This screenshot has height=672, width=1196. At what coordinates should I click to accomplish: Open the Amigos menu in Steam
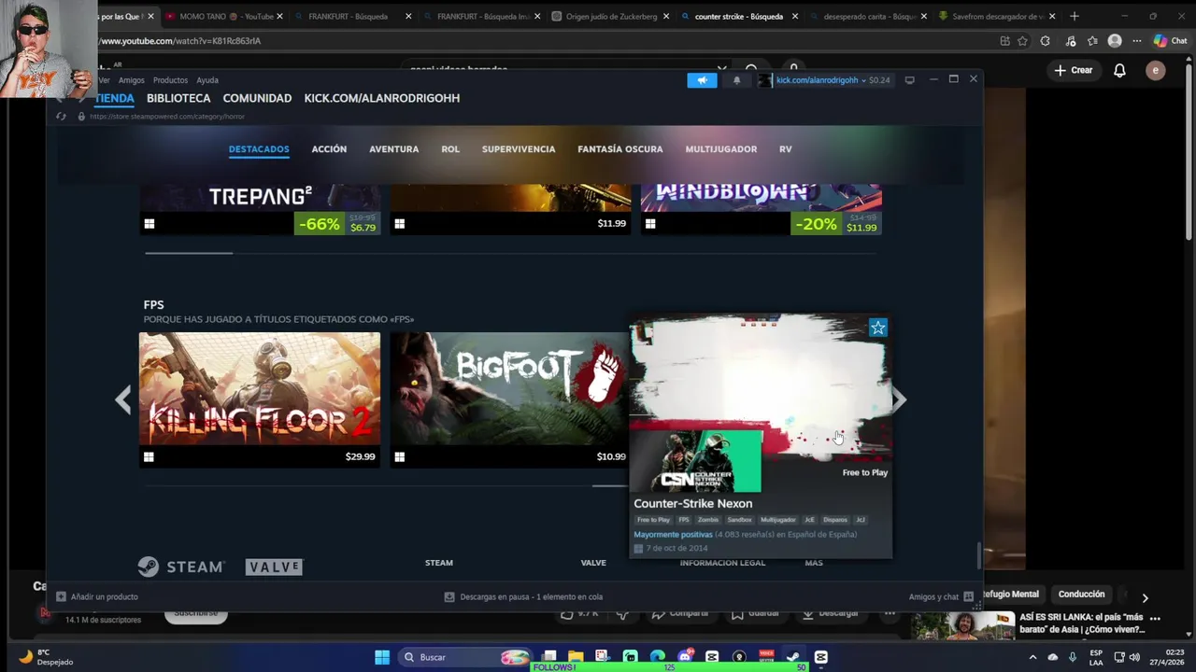pyautogui.click(x=131, y=80)
